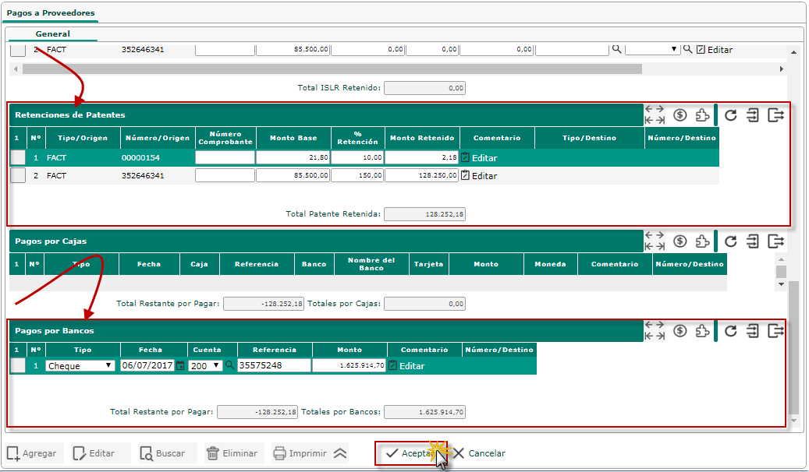Open the Tipo dropdown showing Cheque
The image size is (809, 472).
pos(80,365)
